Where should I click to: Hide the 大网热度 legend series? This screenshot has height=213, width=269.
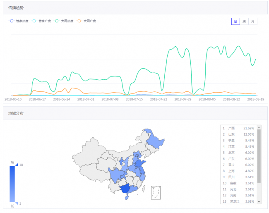point(63,21)
